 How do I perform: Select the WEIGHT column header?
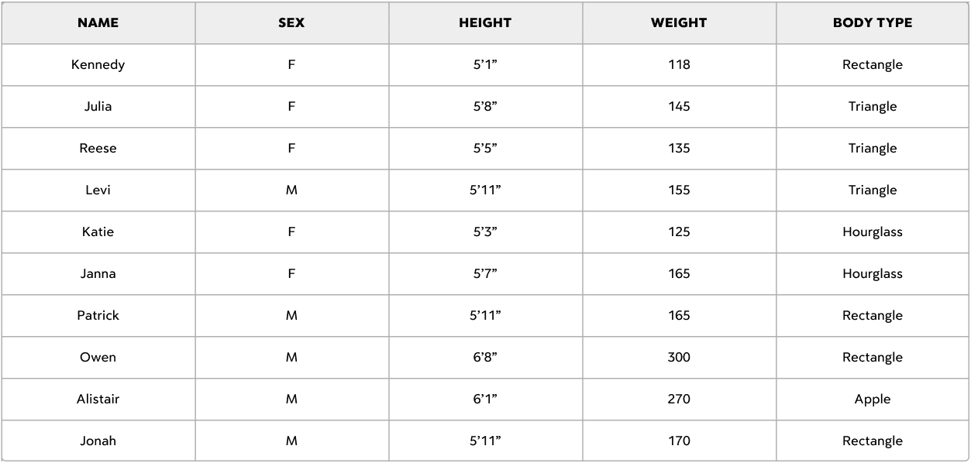pyautogui.click(x=680, y=23)
